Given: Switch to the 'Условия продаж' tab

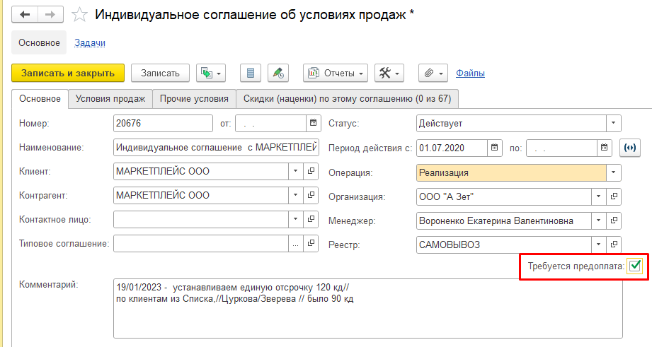Looking at the screenshot, I should coord(110,98).
